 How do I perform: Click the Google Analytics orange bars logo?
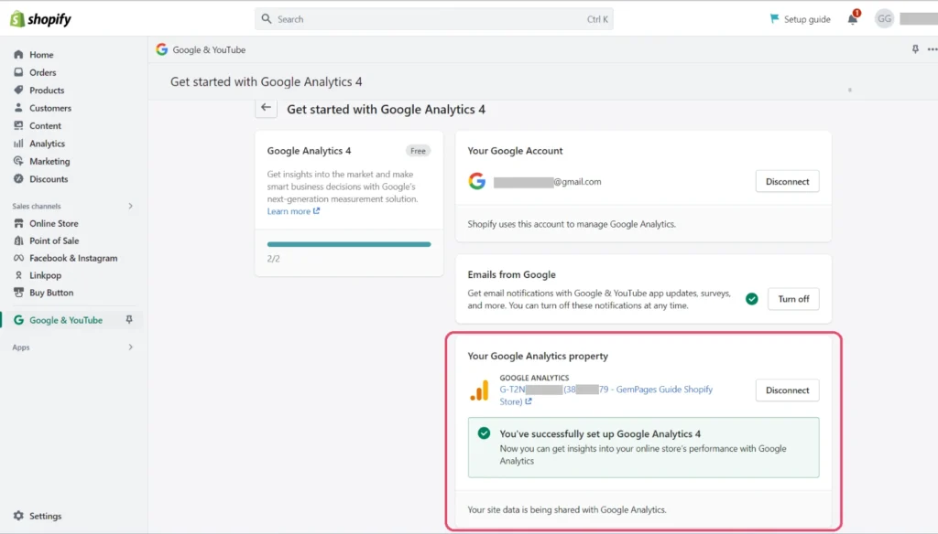pyautogui.click(x=479, y=390)
